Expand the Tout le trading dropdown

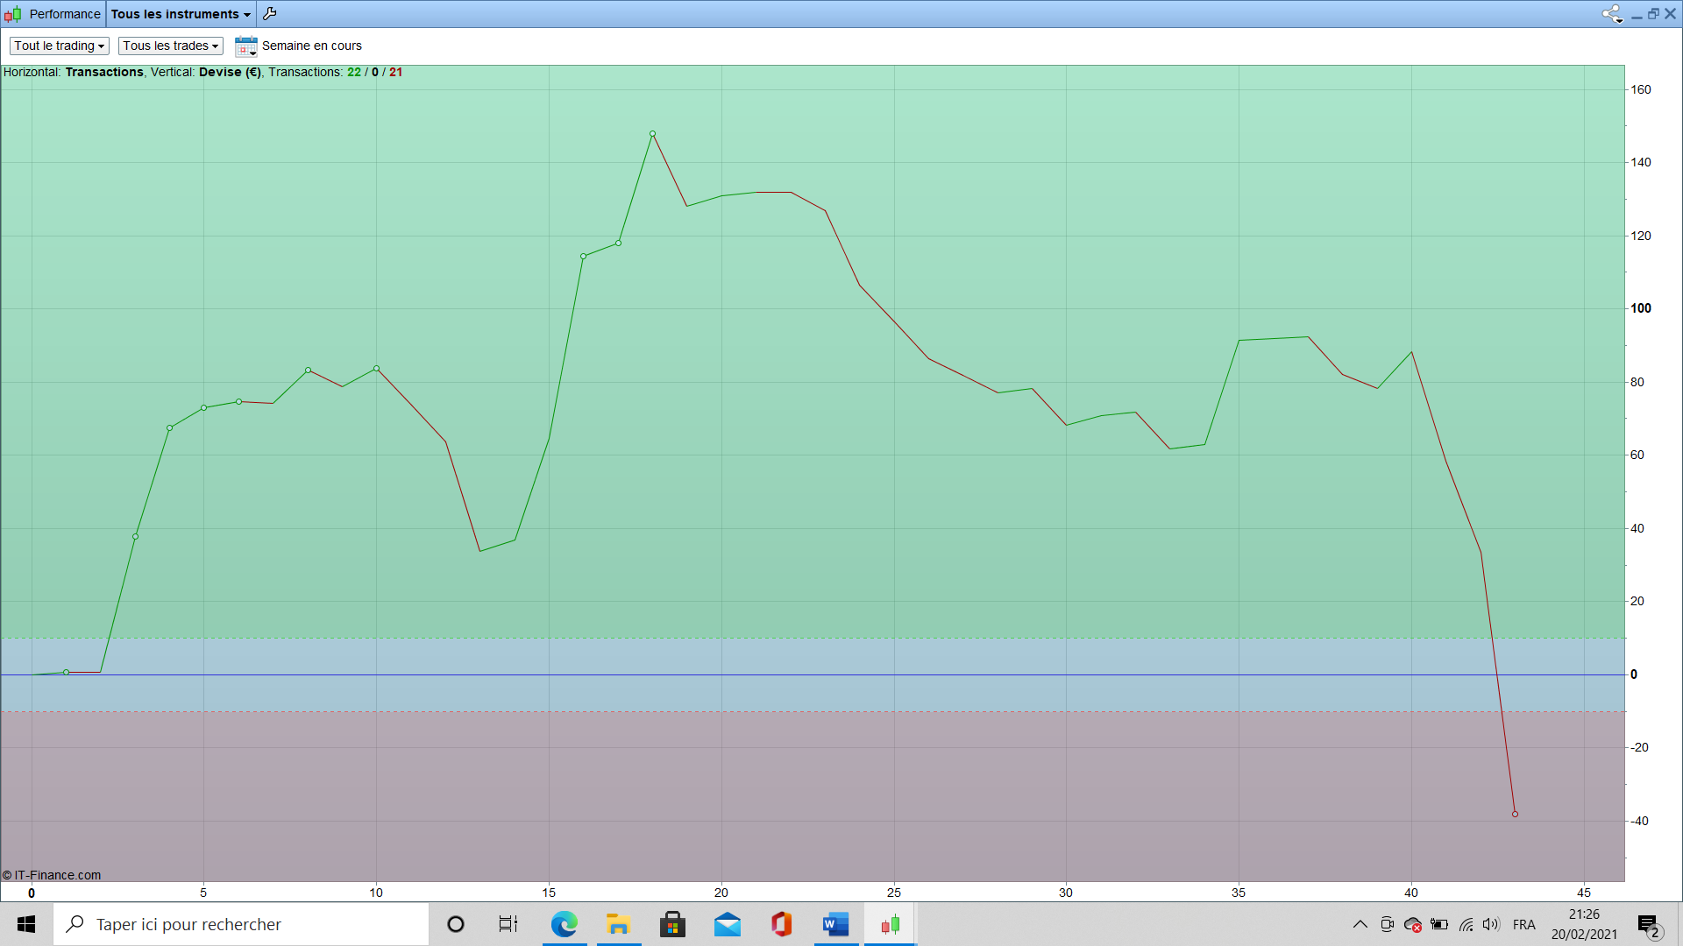click(59, 46)
